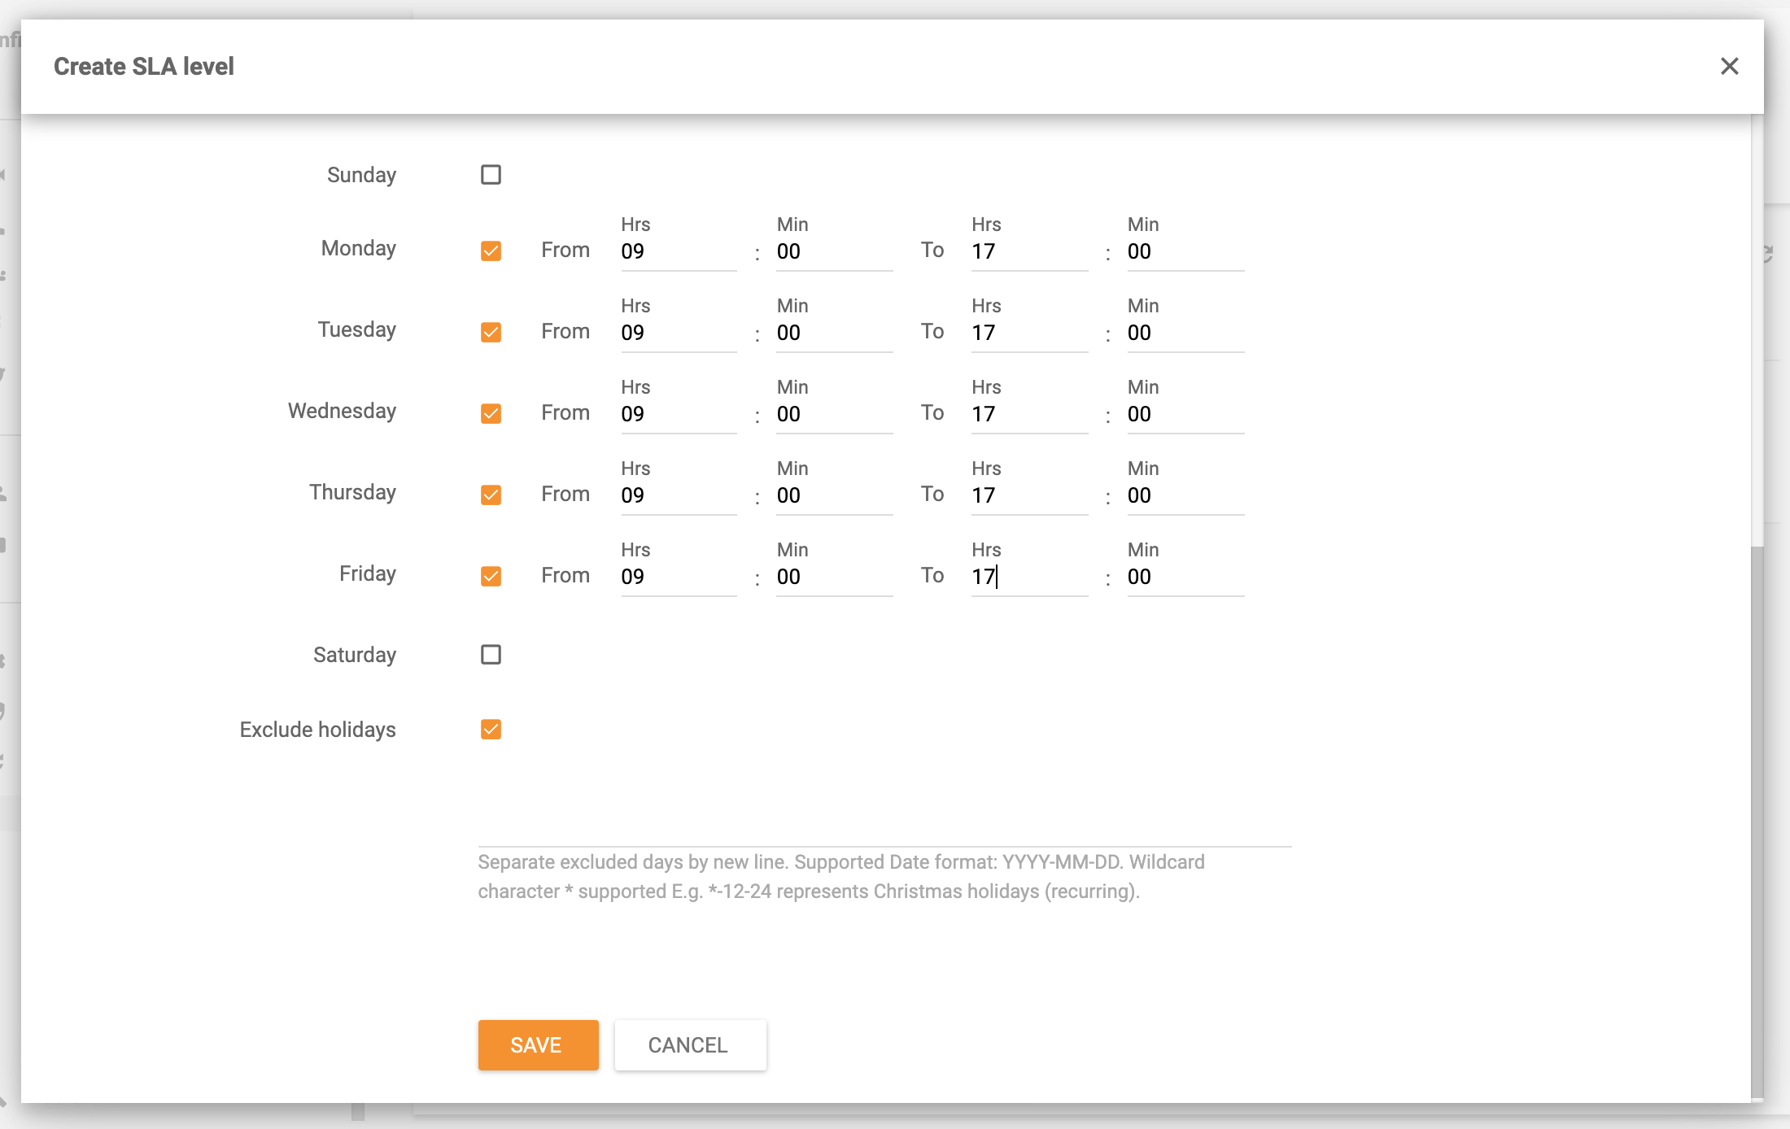1790x1129 pixels.
Task: Uncheck the Friday checkbox
Action: pyautogui.click(x=490, y=575)
